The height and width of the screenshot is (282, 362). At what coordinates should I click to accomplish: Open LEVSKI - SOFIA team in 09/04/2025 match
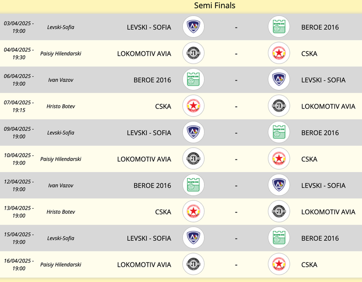[x=149, y=133]
